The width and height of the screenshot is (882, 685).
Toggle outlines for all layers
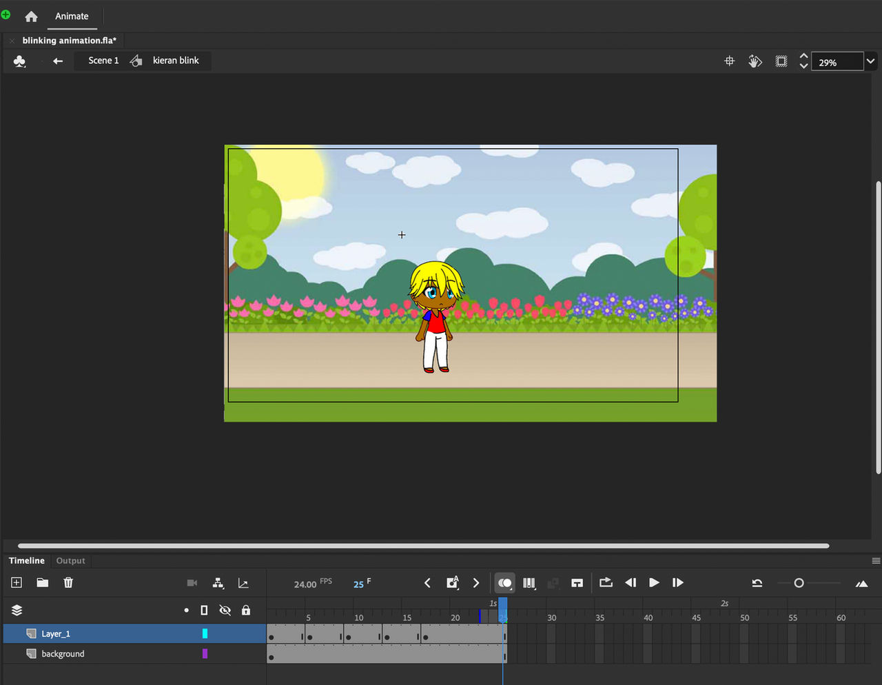(204, 611)
